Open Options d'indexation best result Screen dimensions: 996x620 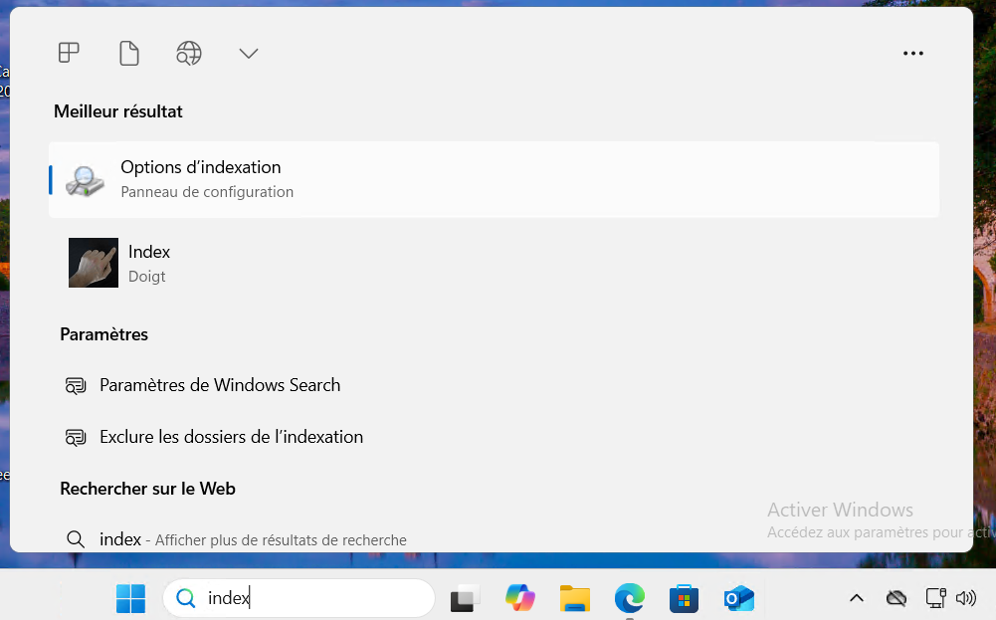[x=494, y=179]
